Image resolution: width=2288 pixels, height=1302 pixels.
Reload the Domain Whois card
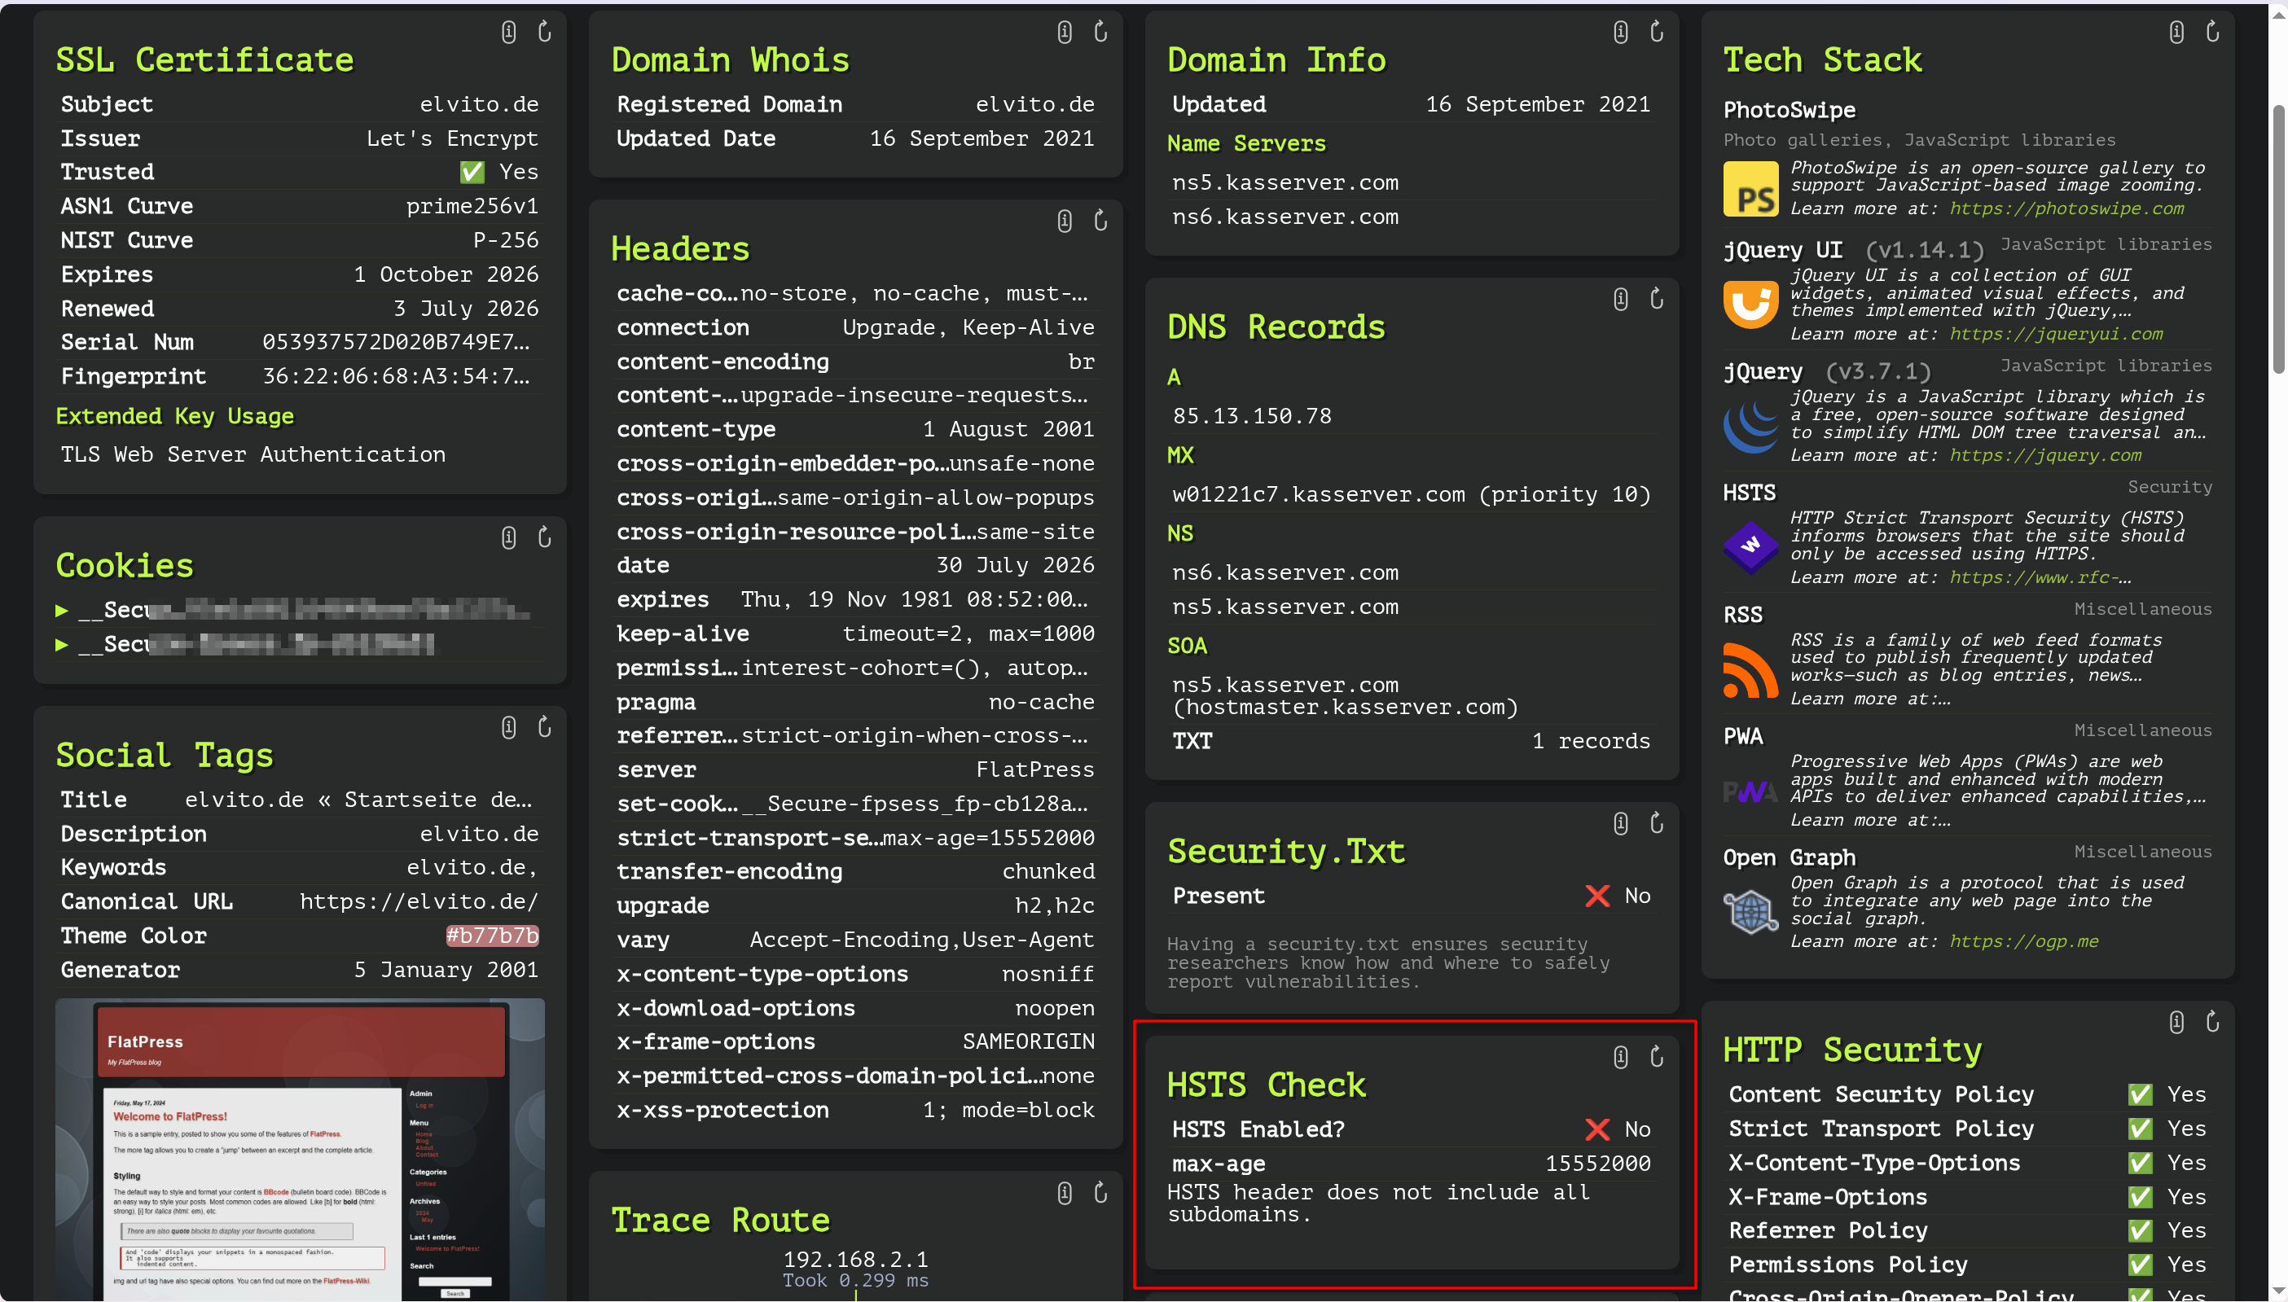[1101, 33]
